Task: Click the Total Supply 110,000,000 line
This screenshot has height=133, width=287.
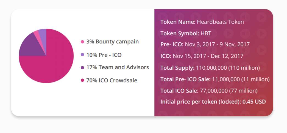Action: click(210, 68)
